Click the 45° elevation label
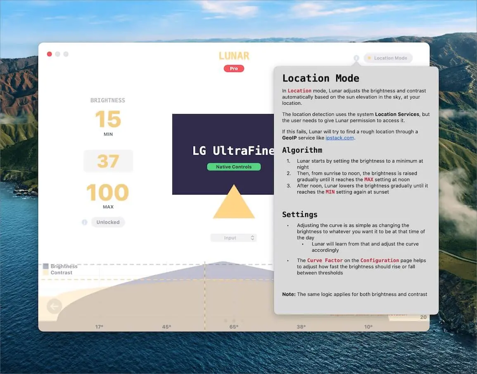The image size is (477, 374). (x=166, y=327)
